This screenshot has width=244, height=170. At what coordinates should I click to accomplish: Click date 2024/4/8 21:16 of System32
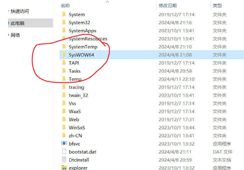pyautogui.click(x=175, y=23)
